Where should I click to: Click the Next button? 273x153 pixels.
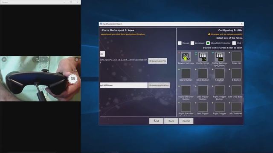coord(157,121)
